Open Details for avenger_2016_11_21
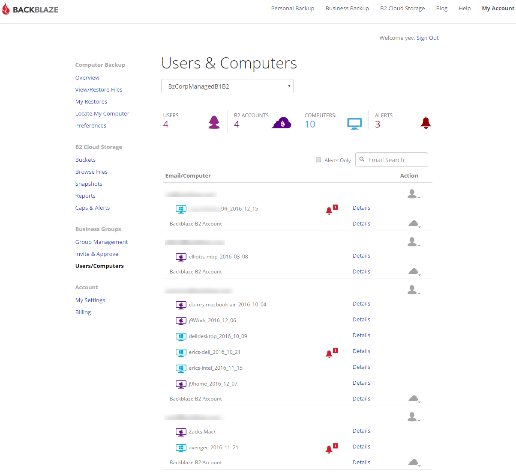 coord(361,447)
